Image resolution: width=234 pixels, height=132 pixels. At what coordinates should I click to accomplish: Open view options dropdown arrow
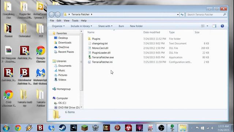click(207, 26)
